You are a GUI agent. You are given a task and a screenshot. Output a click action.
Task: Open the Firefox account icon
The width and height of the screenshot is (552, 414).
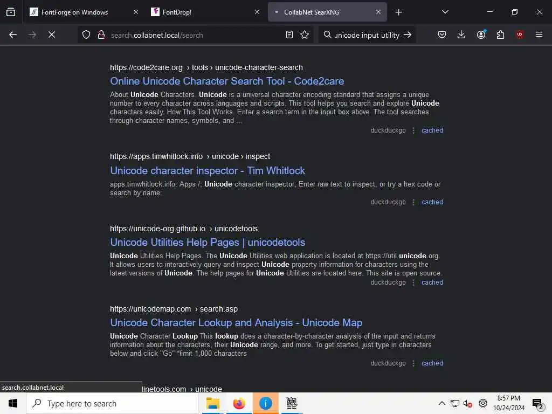[481, 34]
